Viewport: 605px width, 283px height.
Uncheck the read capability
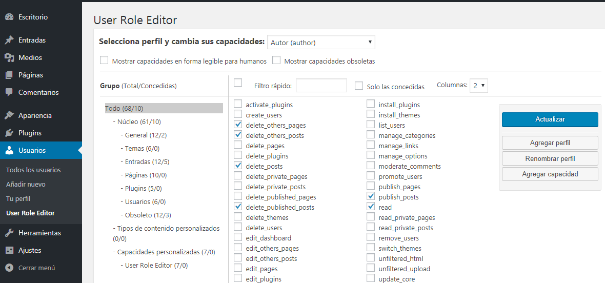point(370,207)
